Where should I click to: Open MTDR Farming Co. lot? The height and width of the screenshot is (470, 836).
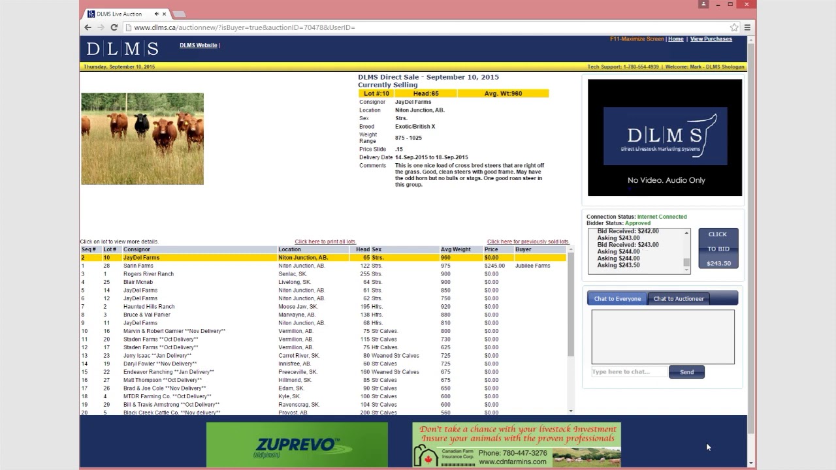click(323, 396)
